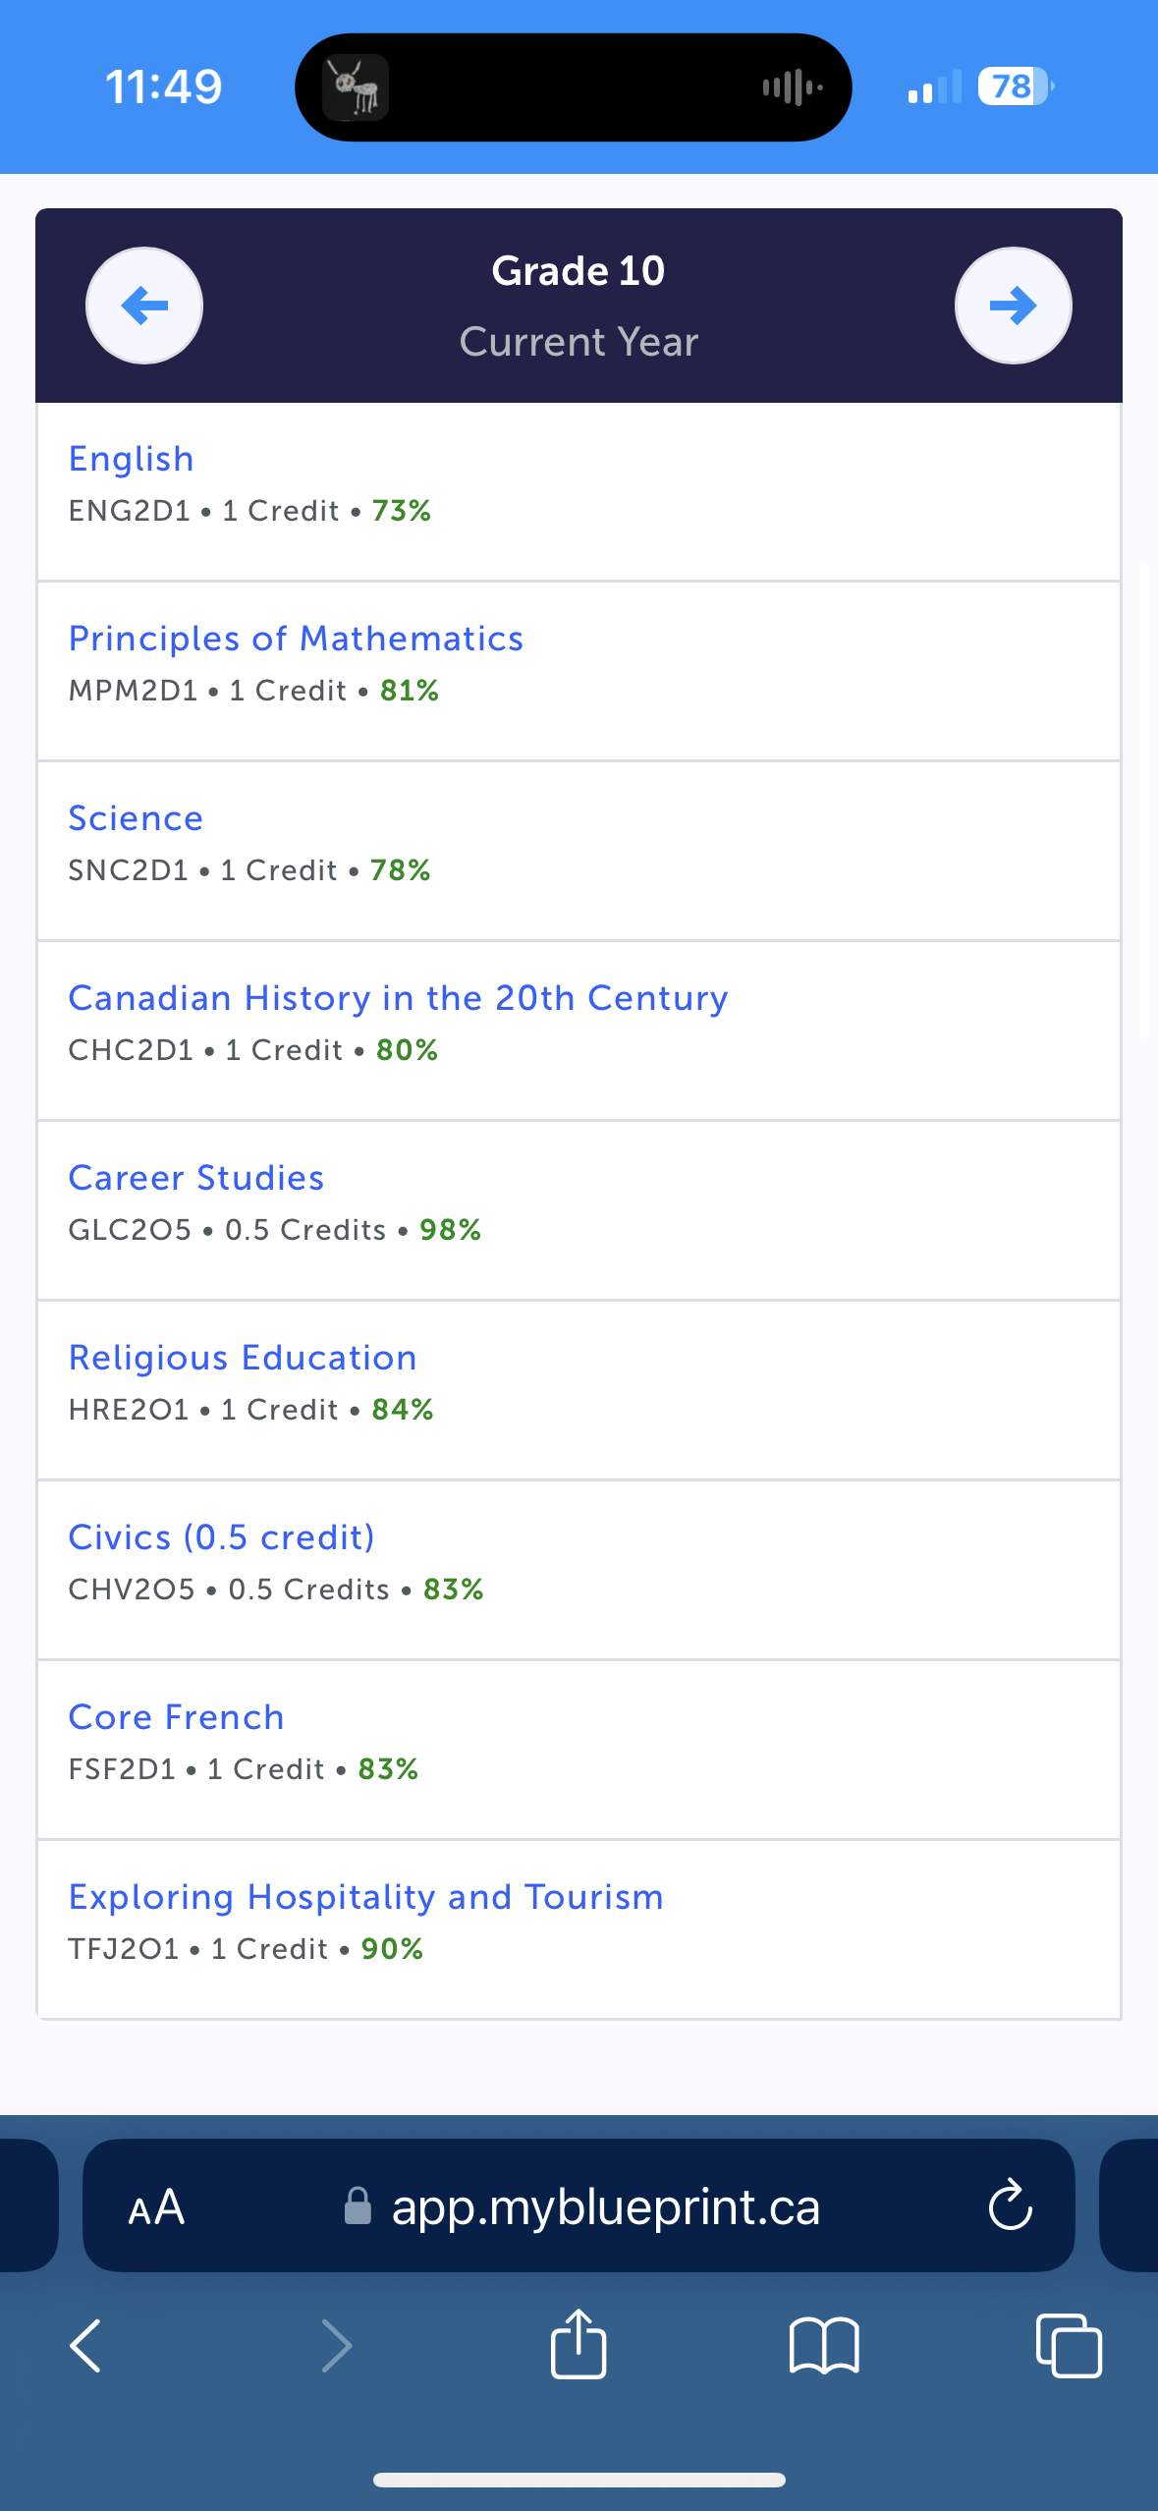1158x2511 pixels.
Task: Go to next grade with right arrow
Action: (1013, 306)
